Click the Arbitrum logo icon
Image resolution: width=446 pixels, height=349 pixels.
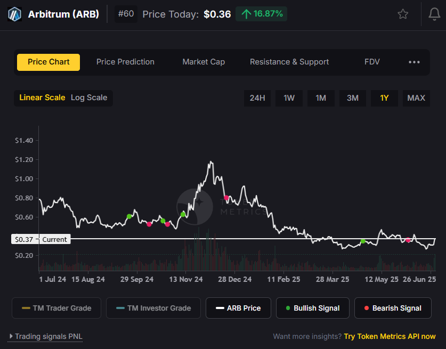[14, 14]
